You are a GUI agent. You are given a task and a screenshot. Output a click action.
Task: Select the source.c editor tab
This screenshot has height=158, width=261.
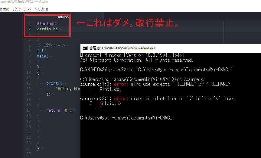tap(63, 17)
